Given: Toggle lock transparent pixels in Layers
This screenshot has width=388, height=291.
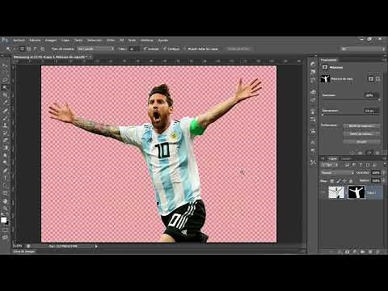Looking at the screenshot, I should [332, 181].
